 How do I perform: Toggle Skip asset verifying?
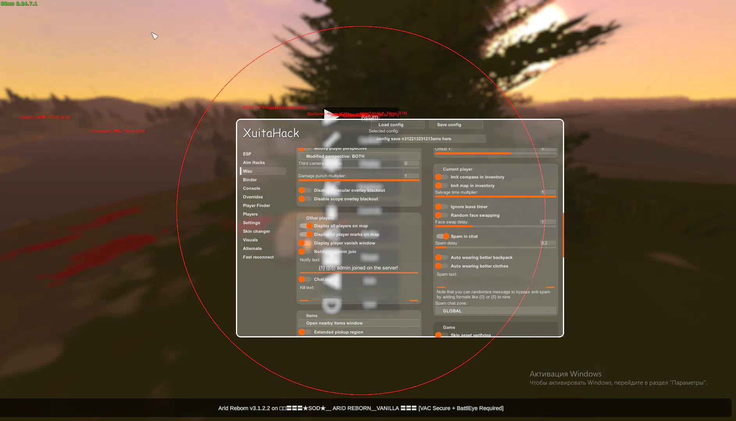coord(441,335)
